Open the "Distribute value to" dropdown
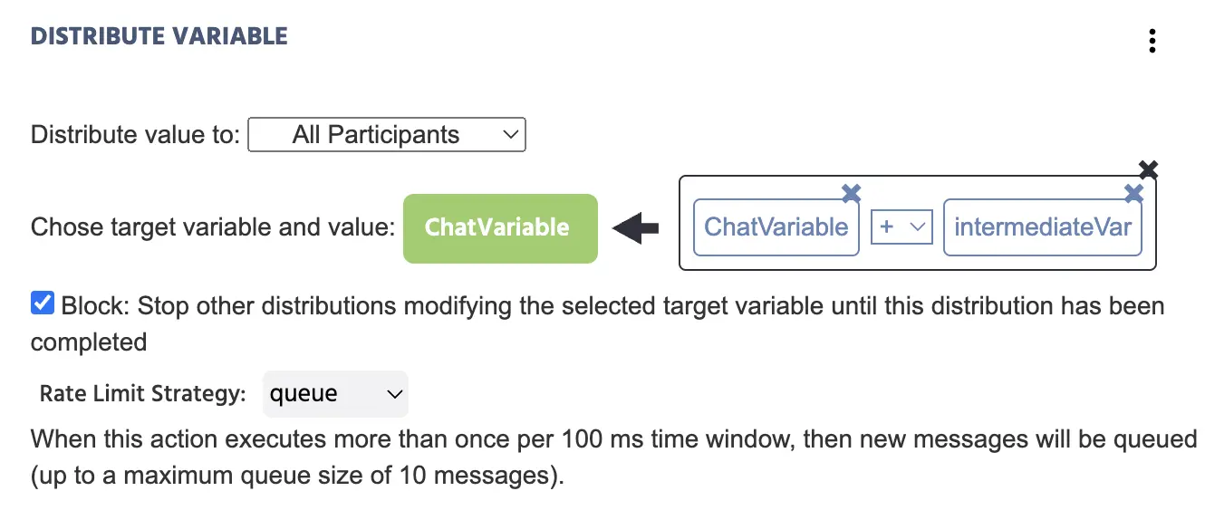Image resolution: width=1205 pixels, height=520 pixels. (387, 136)
